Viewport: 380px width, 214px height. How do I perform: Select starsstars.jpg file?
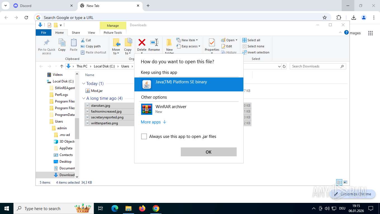tap(101, 106)
